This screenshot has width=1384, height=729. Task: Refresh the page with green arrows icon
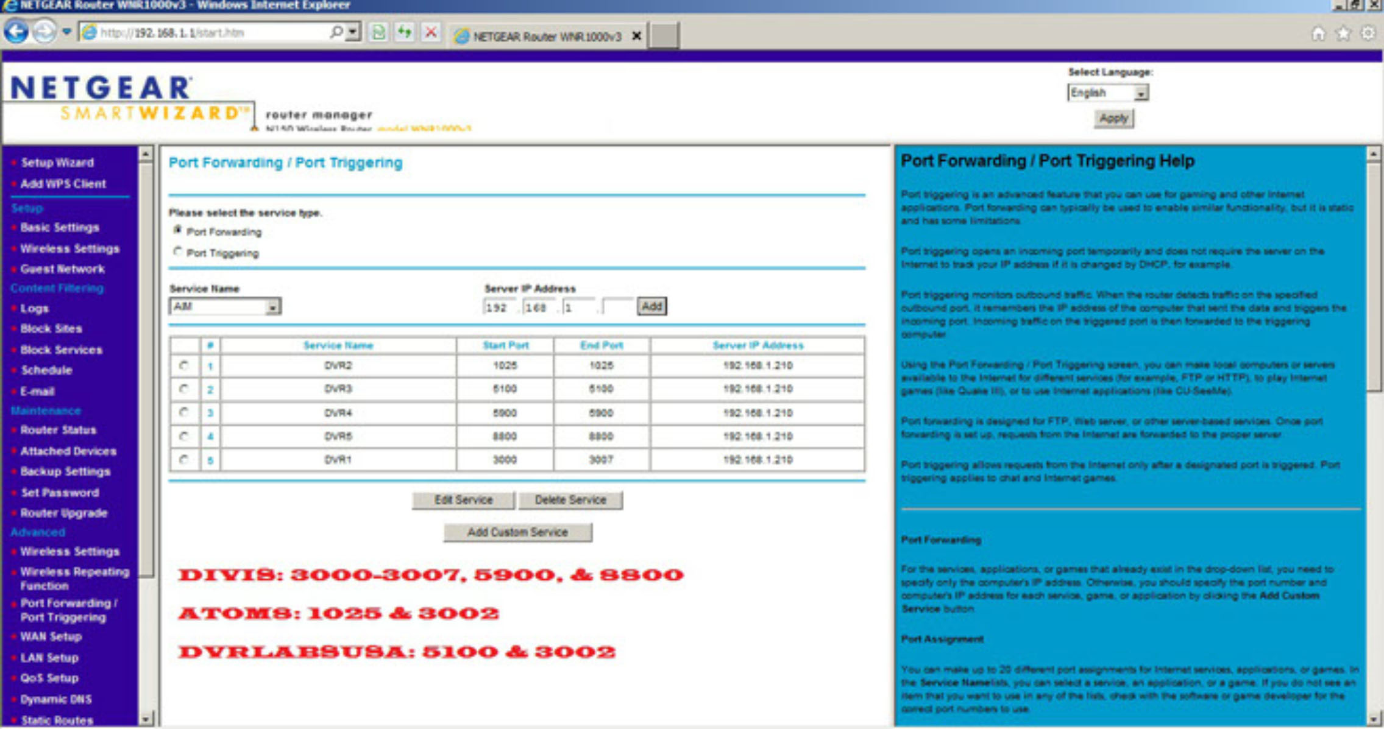pos(405,32)
